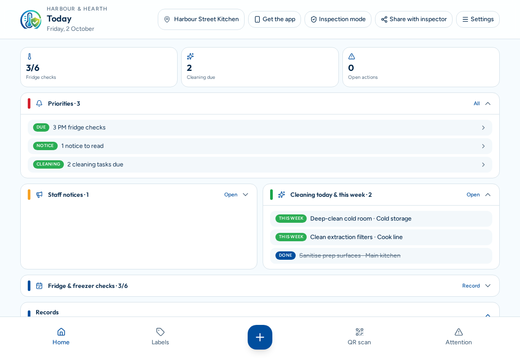Image resolution: width=520 pixels, height=361 pixels.
Task: Click the Record link for fridge checks
Action: click(x=471, y=286)
